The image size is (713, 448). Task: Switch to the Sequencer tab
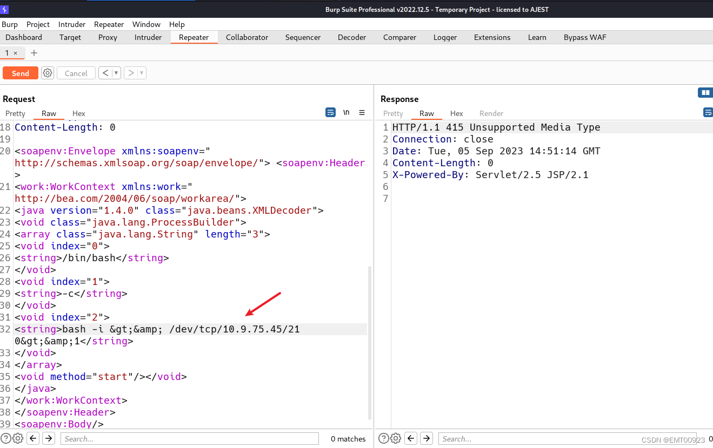[x=303, y=37]
